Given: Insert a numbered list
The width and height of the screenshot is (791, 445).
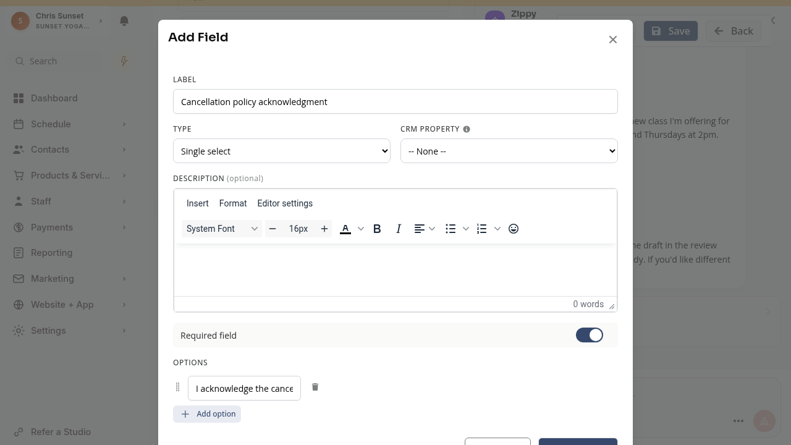Looking at the screenshot, I should pyautogui.click(x=482, y=229).
